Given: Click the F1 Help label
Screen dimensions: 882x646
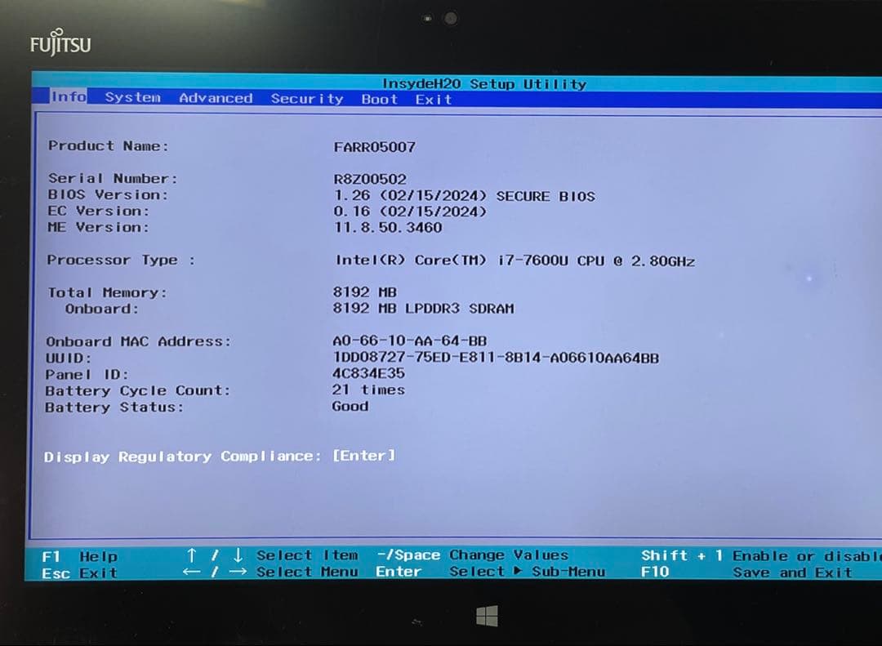Looking at the screenshot, I should click(x=82, y=555).
